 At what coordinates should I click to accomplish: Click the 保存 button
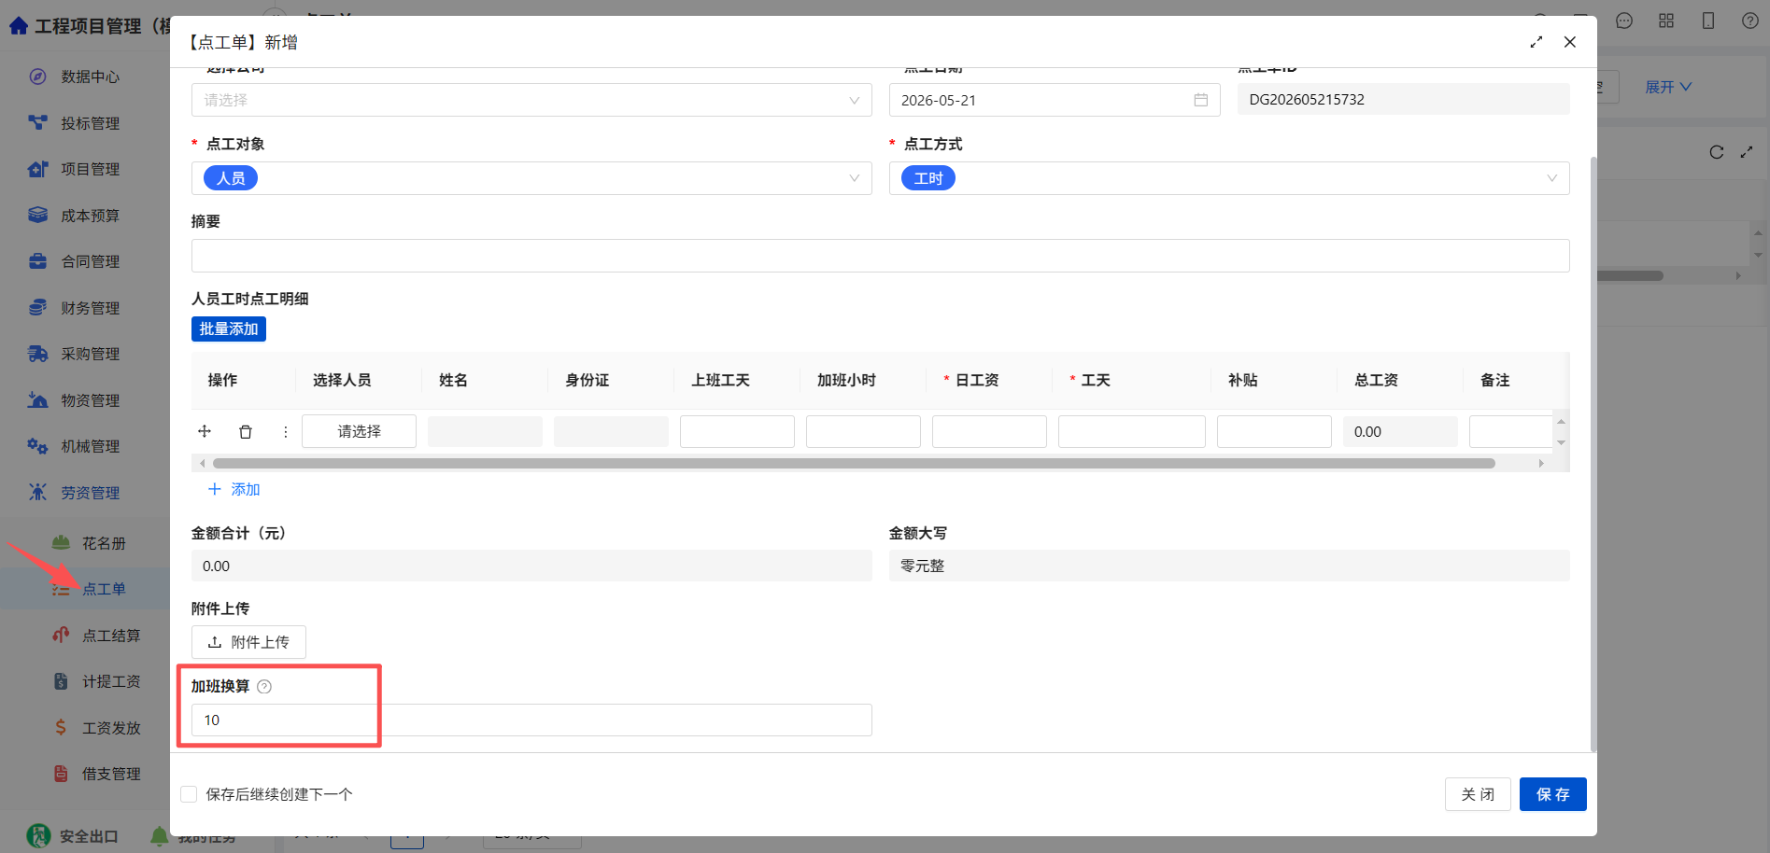pyautogui.click(x=1552, y=794)
